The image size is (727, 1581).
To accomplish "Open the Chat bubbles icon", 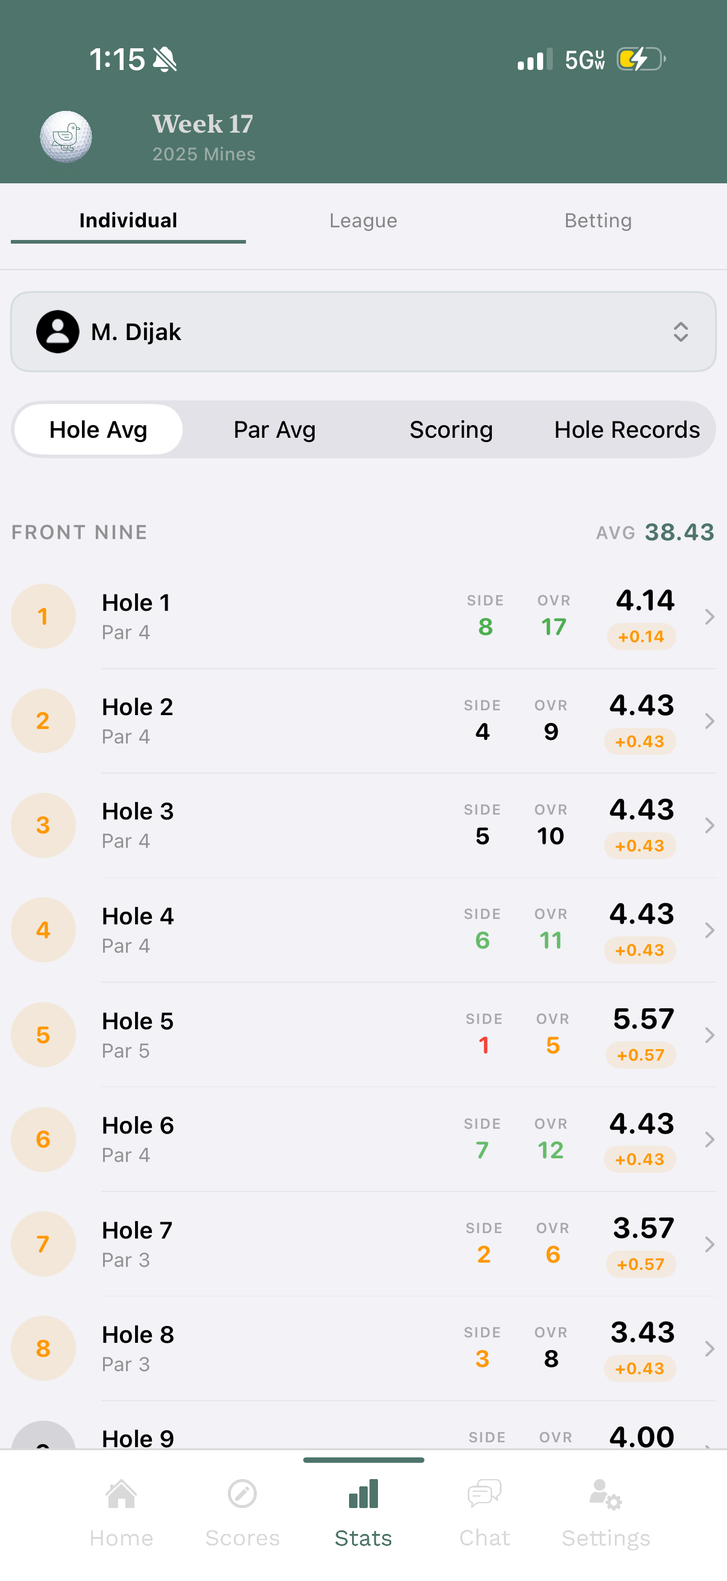I will coord(485,1494).
